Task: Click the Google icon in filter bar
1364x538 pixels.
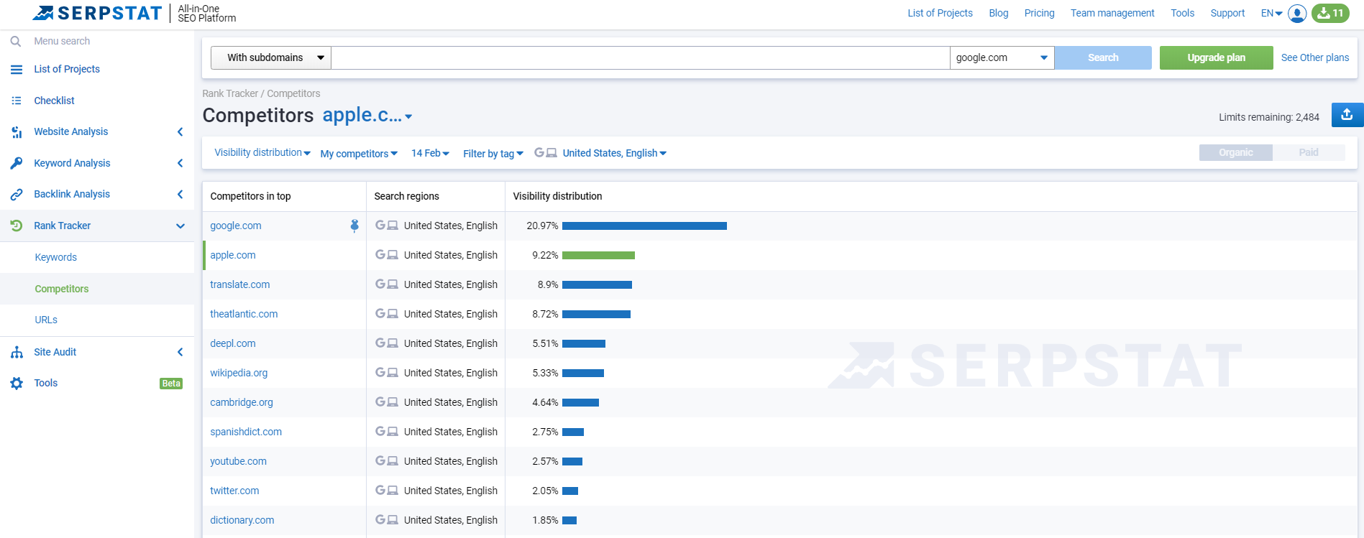Action: [x=539, y=153]
